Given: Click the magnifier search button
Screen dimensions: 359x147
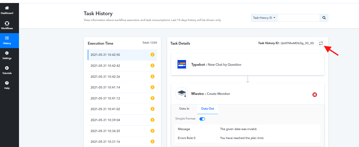Looking at the screenshot, I should pyautogui.click(x=324, y=18).
